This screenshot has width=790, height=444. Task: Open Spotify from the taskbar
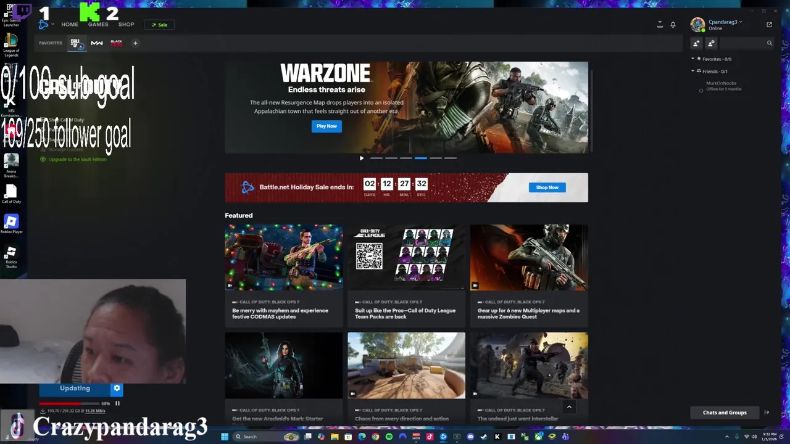coord(389,437)
